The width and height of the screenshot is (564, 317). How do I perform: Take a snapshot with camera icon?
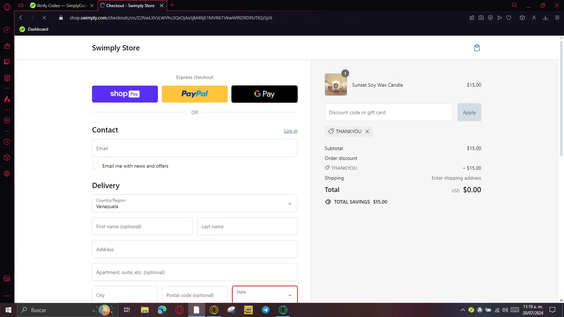point(481,18)
